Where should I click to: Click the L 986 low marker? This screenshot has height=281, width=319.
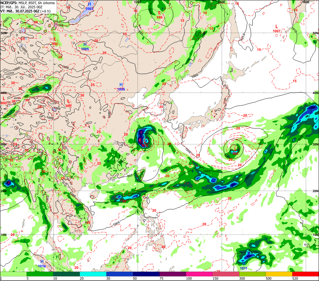(x=159, y=15)
